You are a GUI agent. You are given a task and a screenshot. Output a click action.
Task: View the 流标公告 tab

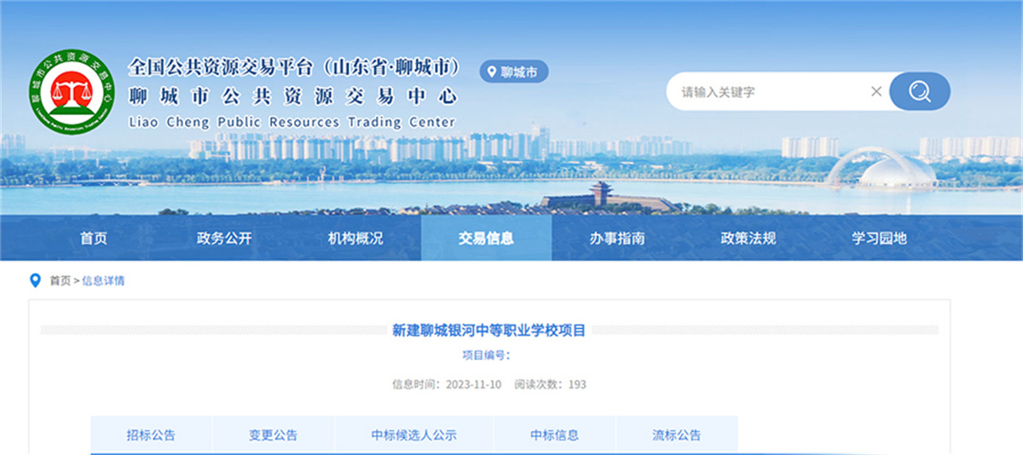tap(676, 435)
